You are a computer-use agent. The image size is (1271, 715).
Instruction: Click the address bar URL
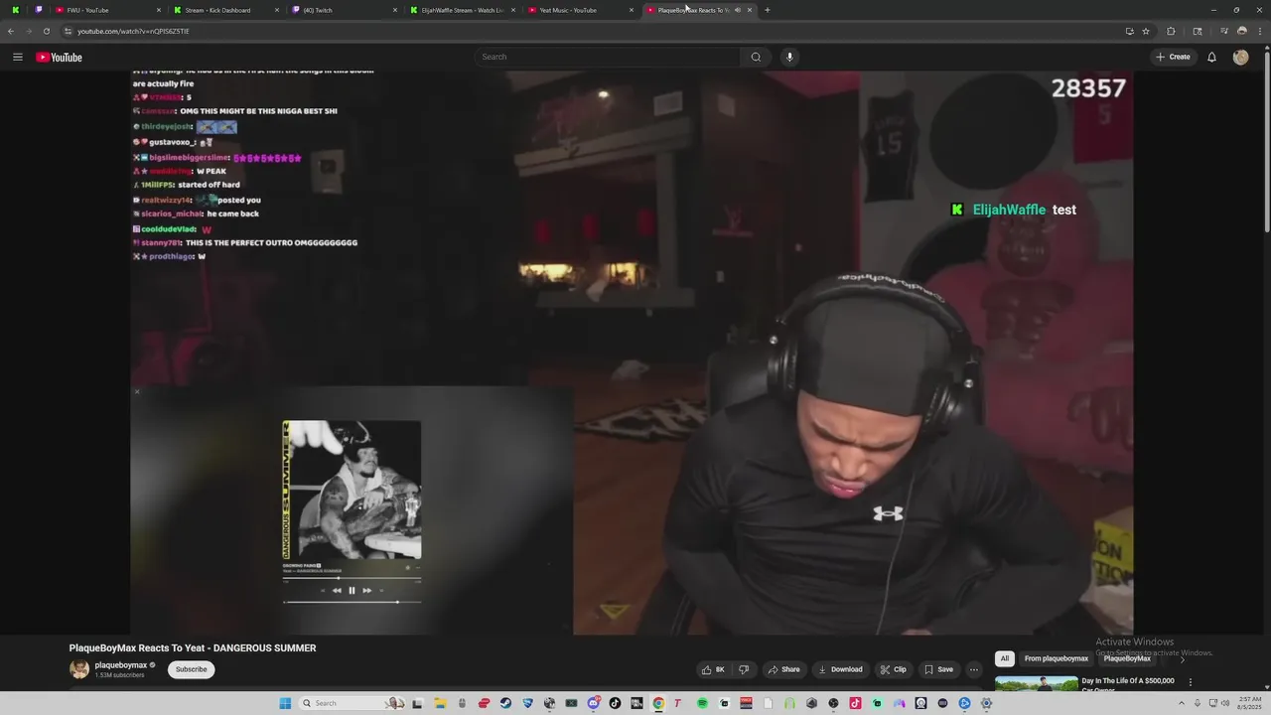[x=133, y=31]
